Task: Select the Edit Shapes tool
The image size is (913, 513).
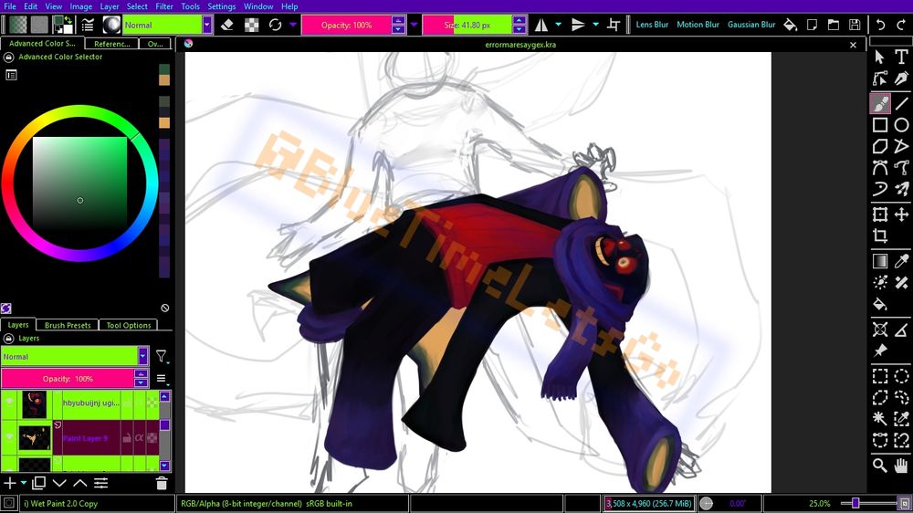Action: (880, 78)
